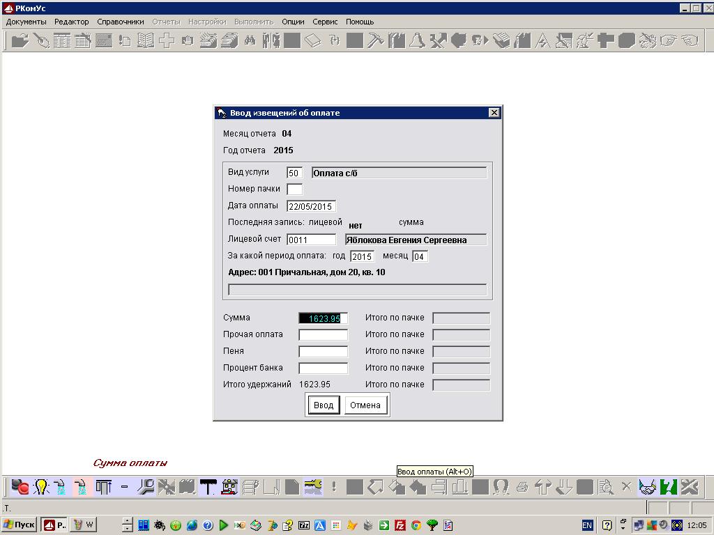Click the handshake icon in bottom toolbar
714x535 pixels.
(648, 487)
